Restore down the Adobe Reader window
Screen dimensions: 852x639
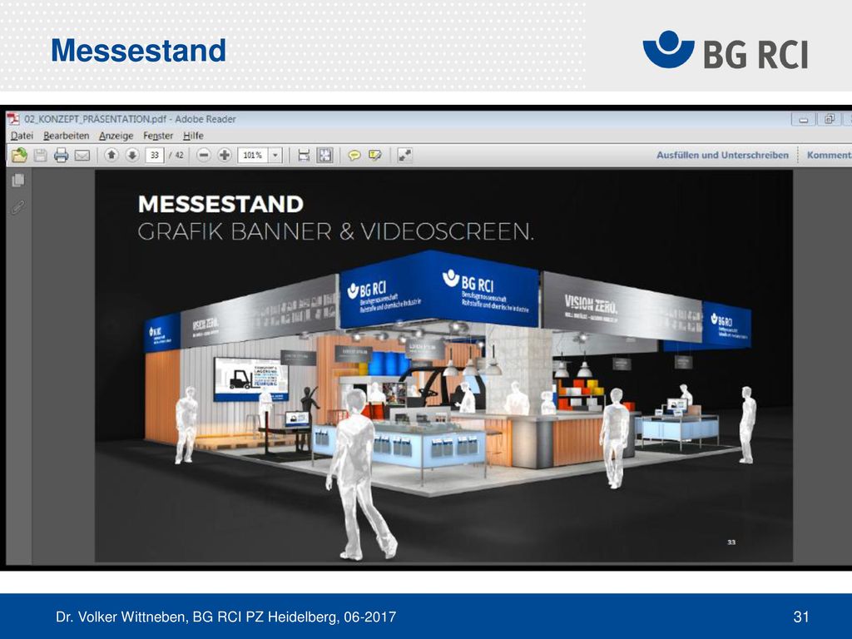point(830,119)
